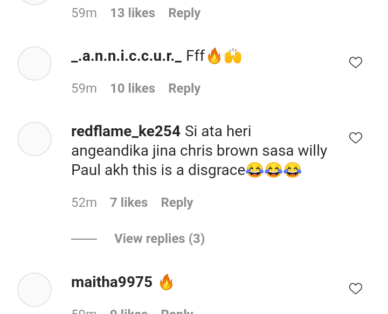Select the 52m timestamp on redflame comment

coord(84,203)
